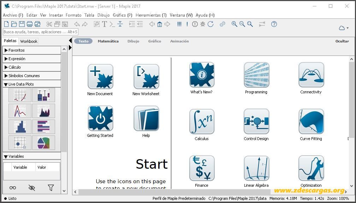Go to the home page icon
This screenshot has width=356, height=203.
point(160,24)
